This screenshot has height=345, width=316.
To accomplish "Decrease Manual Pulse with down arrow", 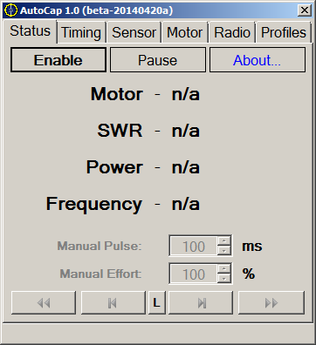I will (224, 251).
